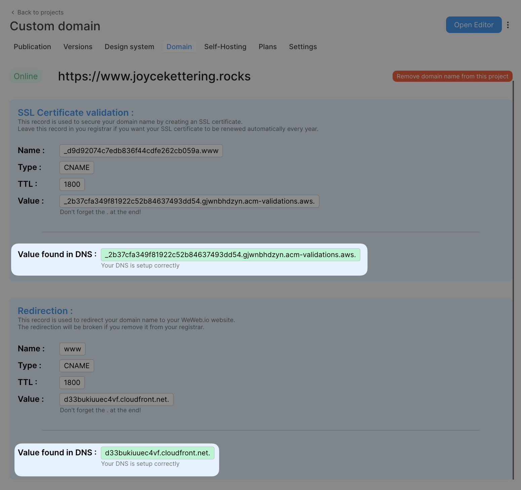Click the back chevron icon next to Back to projects
The width and height of the screenshot is (521, 490).
[12, 12]
